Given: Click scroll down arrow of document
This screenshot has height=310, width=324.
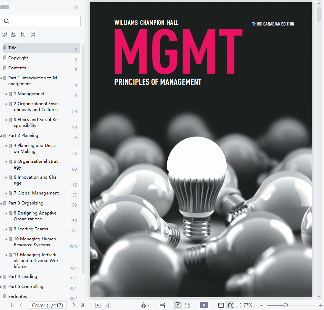Looking at the screenshot, I should pyautogui.click(x=319, y=297).
